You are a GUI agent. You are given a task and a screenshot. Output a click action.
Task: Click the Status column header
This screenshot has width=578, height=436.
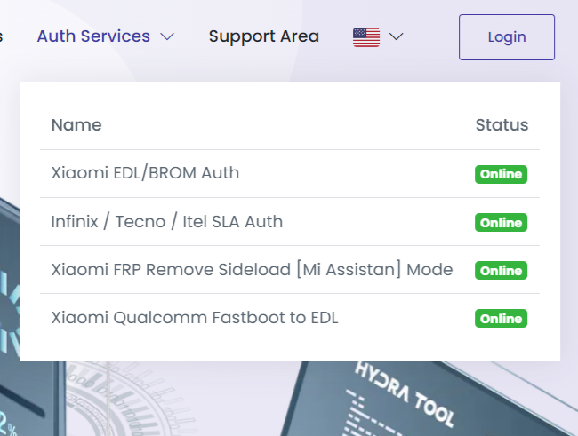[x=502, y=125]
